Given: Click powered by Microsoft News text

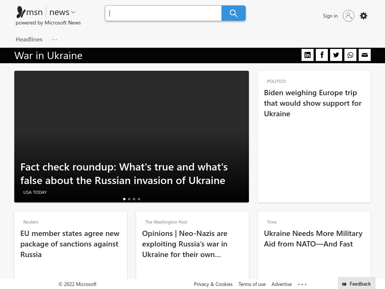Looking at the screenshot, I should point(48,23).
